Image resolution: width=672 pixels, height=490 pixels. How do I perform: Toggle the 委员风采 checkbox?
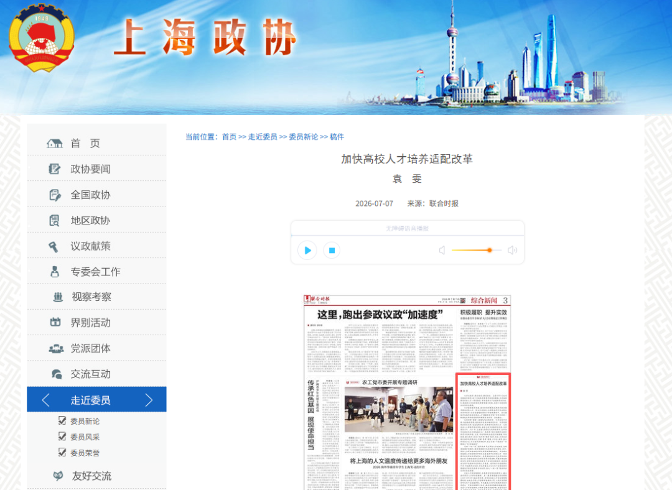(x=62, y=436)
